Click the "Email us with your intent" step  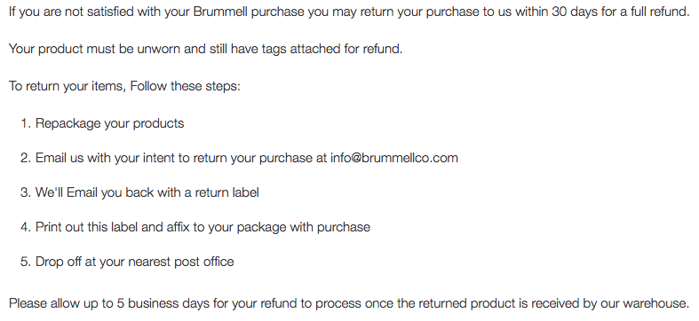247,158
